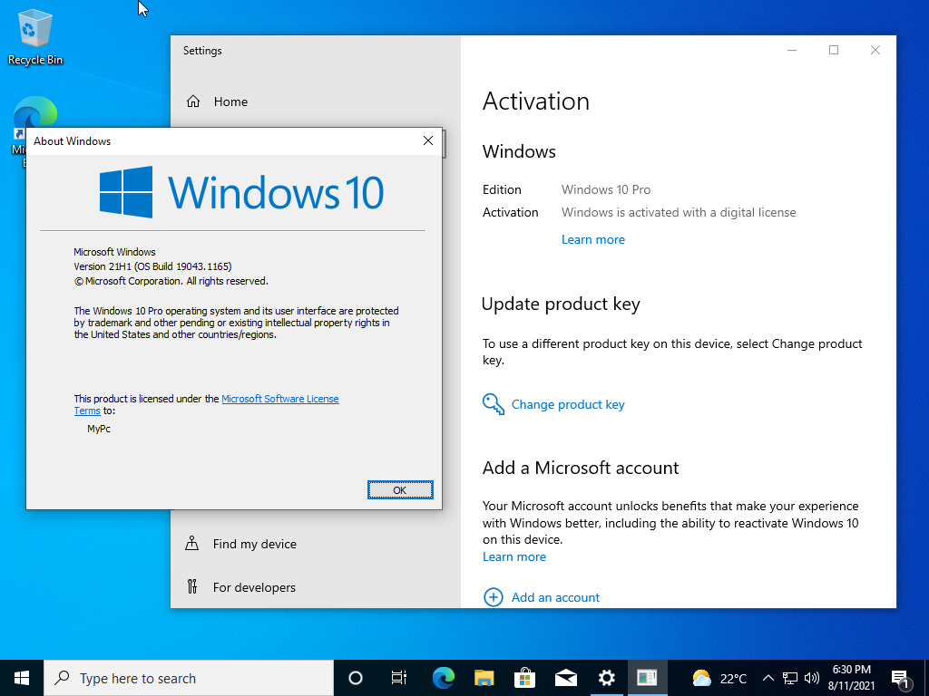Click Add an account plus icon
This screenshot has height=696, width=929.
[x=493, y=597]
